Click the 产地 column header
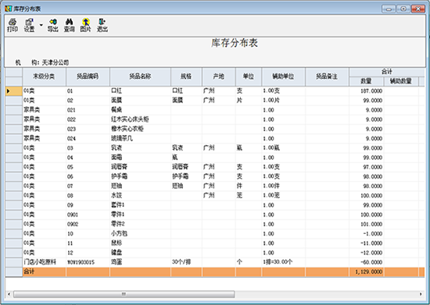This screenshot has width=430, height=305. pyautogui.click(x=219, y=76)
